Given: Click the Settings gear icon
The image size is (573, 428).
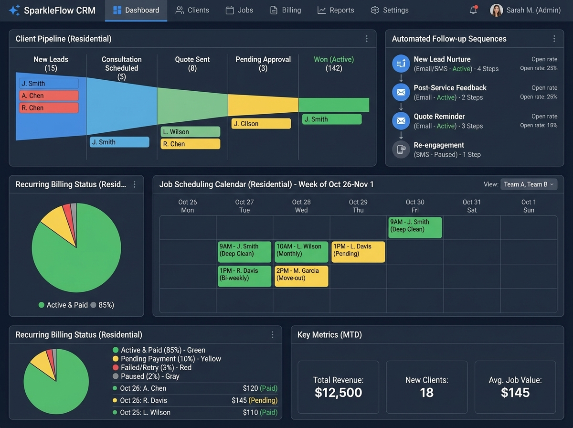Looking at the screenshot, I should click(x=376, y=10).
